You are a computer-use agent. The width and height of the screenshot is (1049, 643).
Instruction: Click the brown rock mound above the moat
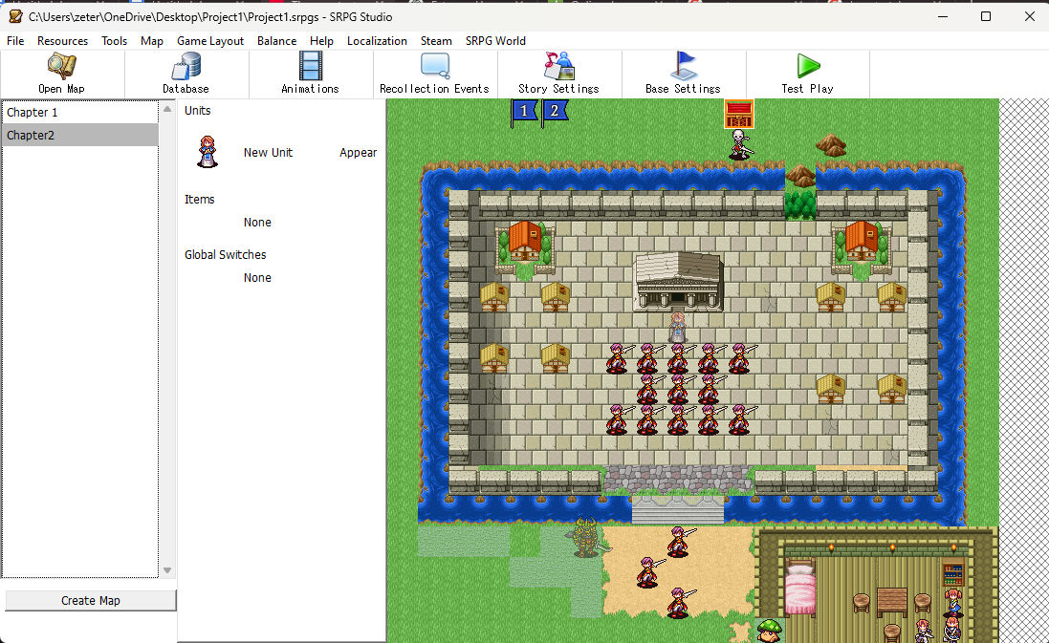point(831,144)
